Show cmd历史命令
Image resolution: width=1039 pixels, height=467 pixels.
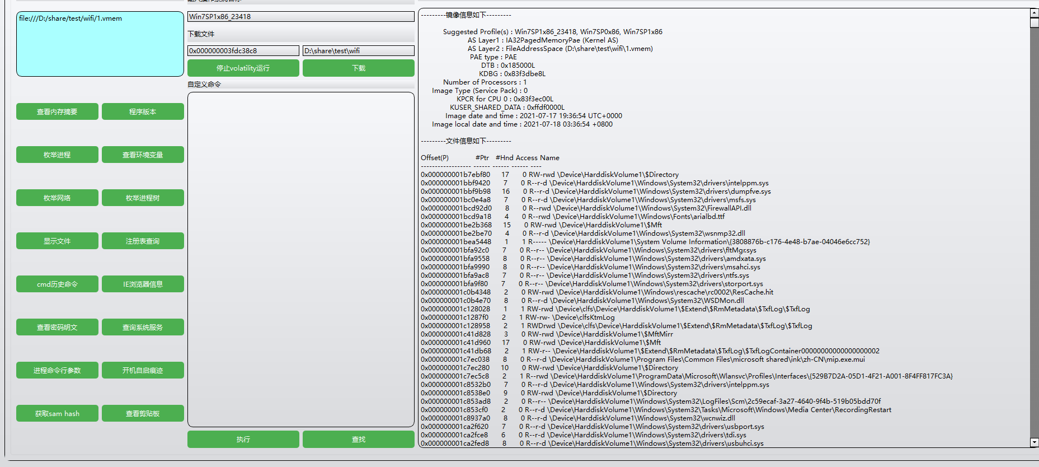tap(57, 284)
